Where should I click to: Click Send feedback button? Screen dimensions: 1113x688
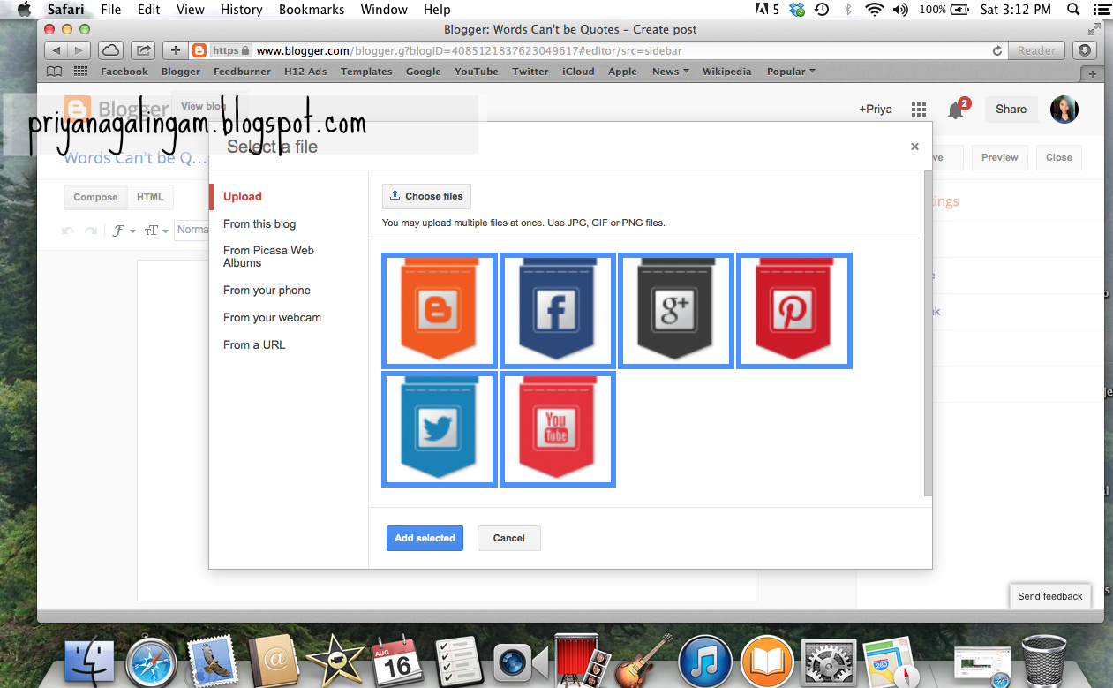pos(1049,596)
